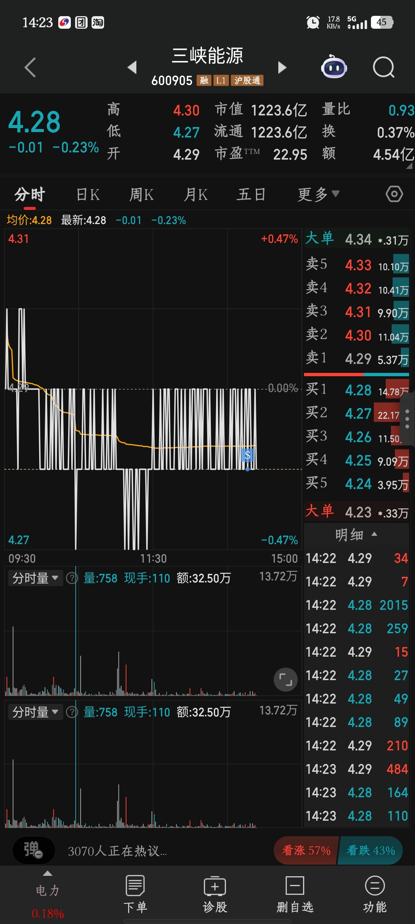Screen dimensions: 415x924
Task: Switch to 五日 tab
Action: coord(251,195)
